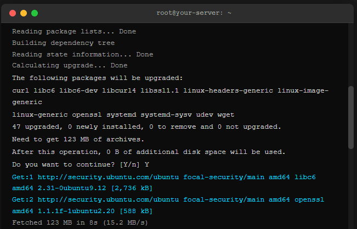Image resolution: width=357 pixels, height=229 pixels.
Task: Click the green maximize window button
Action: pos(35,13)
